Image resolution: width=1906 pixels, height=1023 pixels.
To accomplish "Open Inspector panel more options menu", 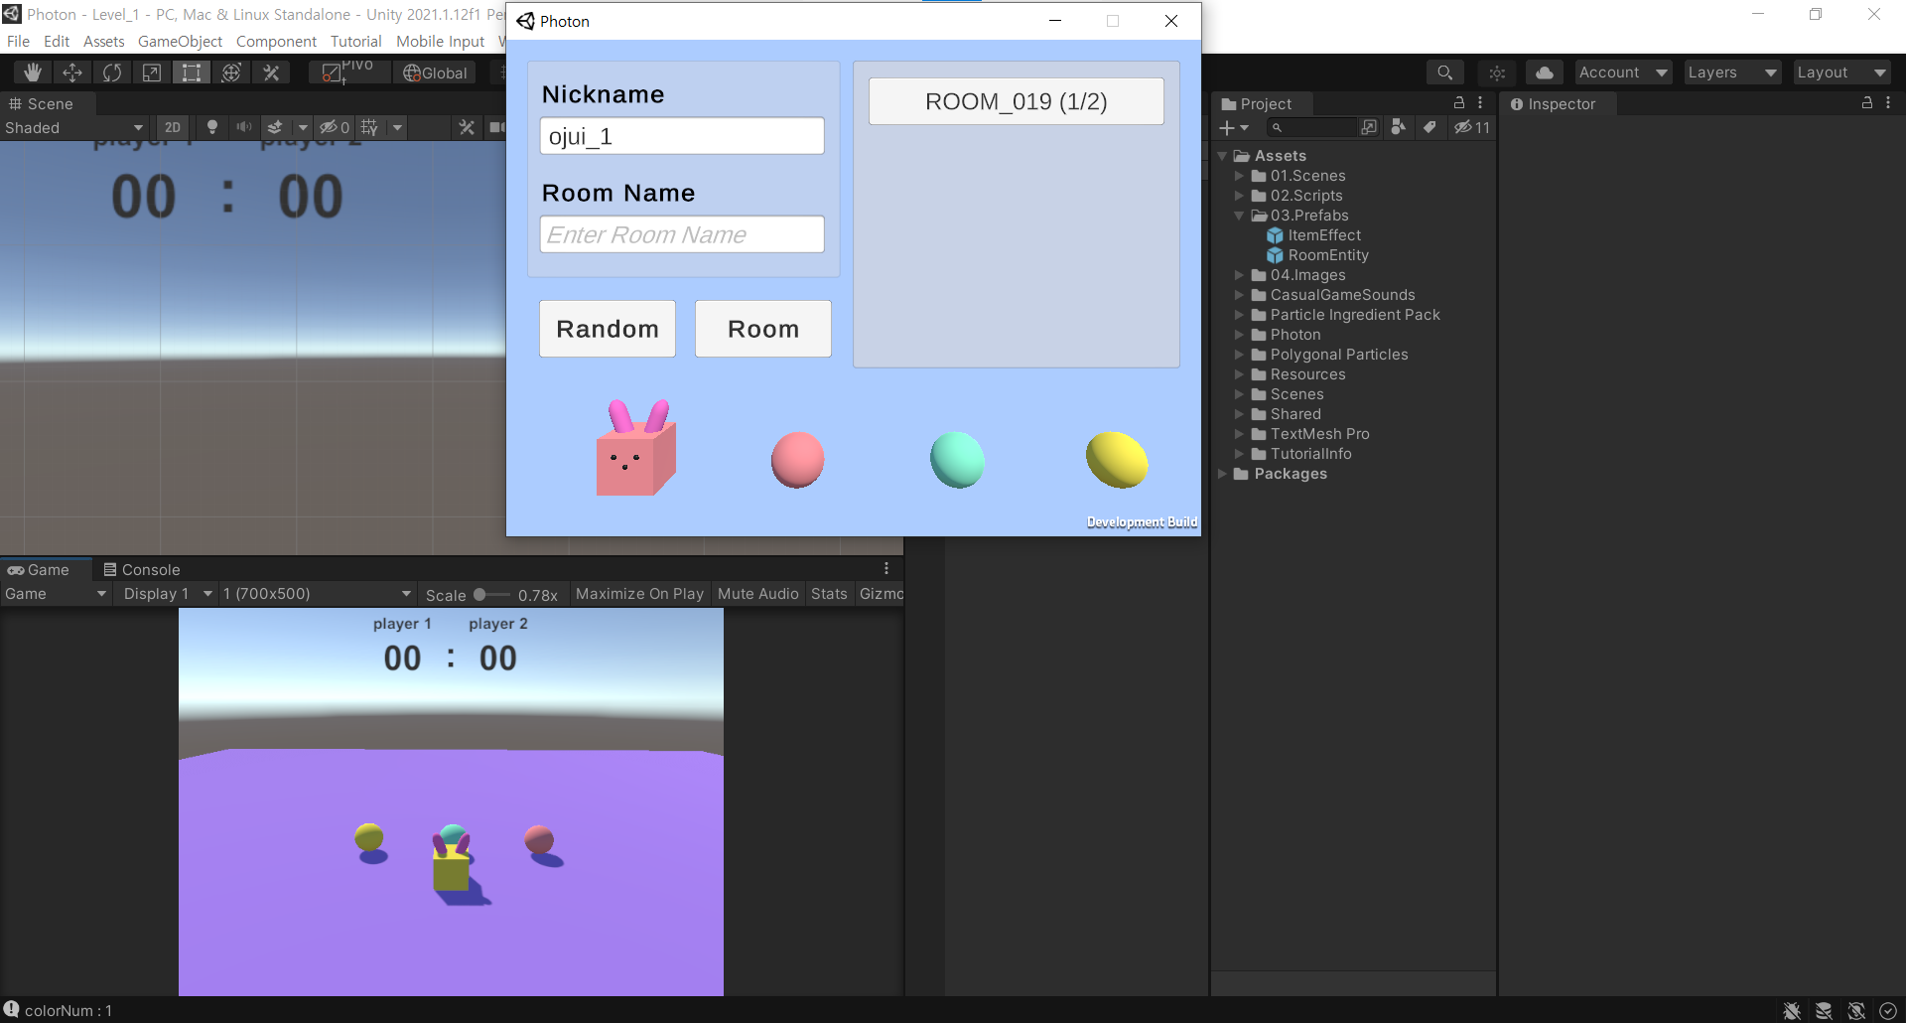I will pyautogui.click(x=1888, y=103).
